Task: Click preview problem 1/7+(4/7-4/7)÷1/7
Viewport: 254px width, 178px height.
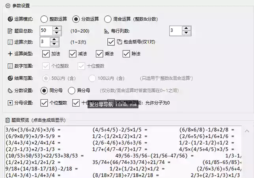Action: [x=120, y=149]
